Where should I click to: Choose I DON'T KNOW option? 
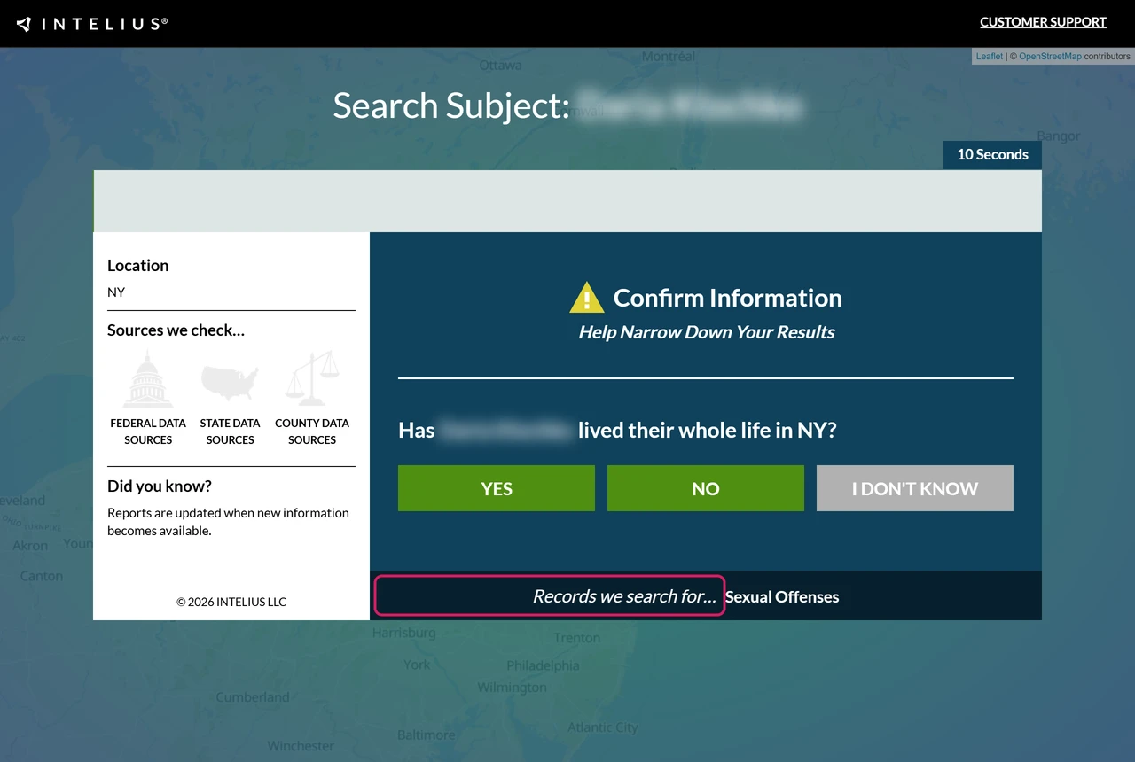point(915,488)
